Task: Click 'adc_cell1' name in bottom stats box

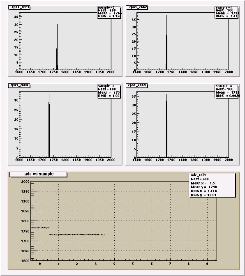Action: [x=198, y=175]
